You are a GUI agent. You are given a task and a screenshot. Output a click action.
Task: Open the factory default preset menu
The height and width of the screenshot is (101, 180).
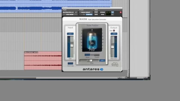(86, 12)
